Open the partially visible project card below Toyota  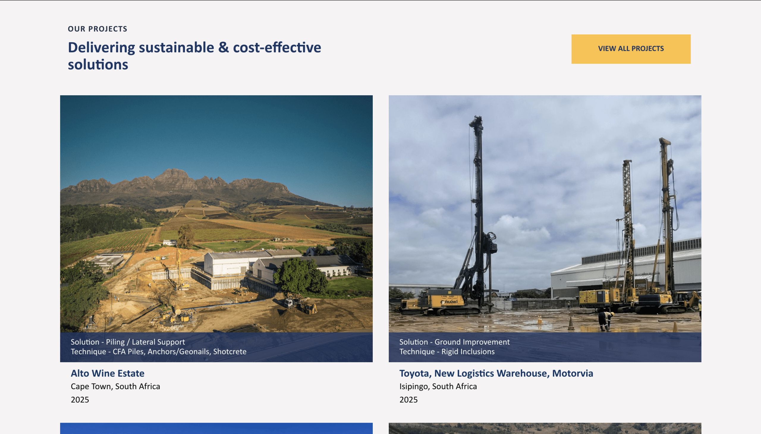[545, 428]
